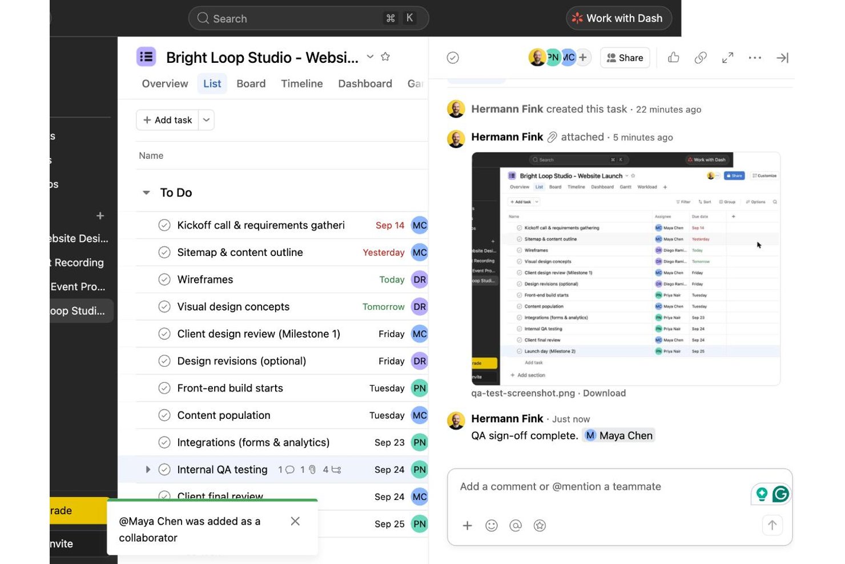Add collaborator with plus icon beside avatars

pos(583,57)
